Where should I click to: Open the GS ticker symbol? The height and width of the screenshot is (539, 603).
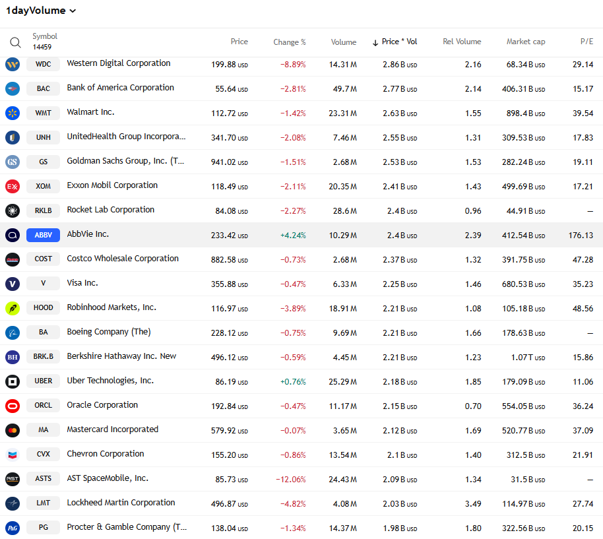pos(43,162)
